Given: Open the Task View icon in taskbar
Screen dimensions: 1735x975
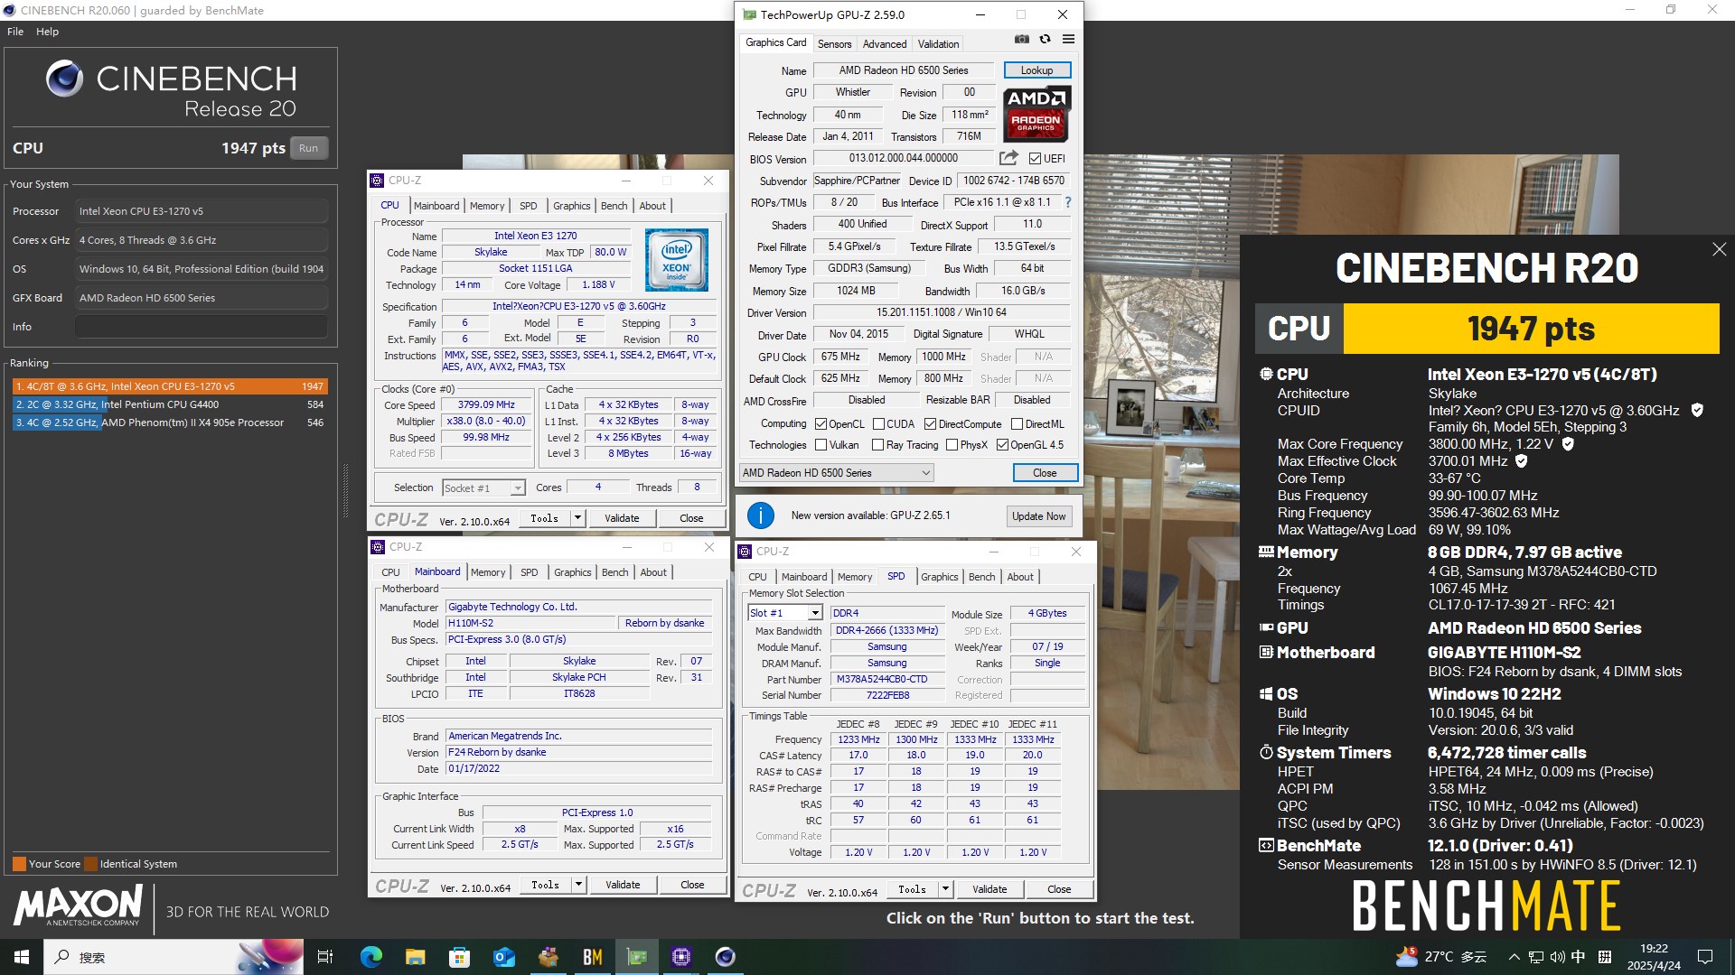Looking at the screenshot, I should point(325,957).
